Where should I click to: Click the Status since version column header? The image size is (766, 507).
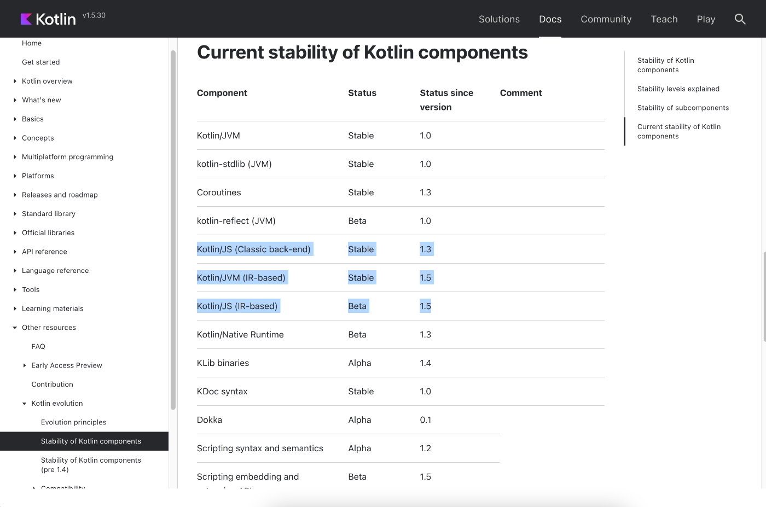[x=446, y=100]
